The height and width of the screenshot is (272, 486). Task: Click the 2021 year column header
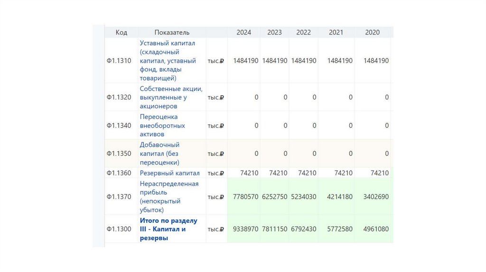(x=336, y=32)
